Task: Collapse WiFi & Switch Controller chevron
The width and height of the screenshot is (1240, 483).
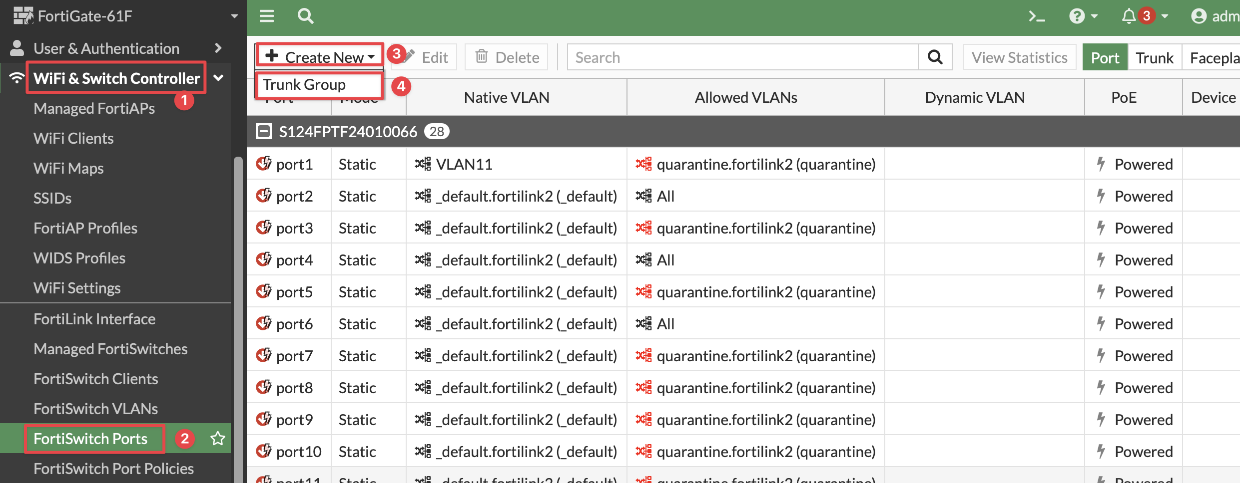Action: [218, 78]
